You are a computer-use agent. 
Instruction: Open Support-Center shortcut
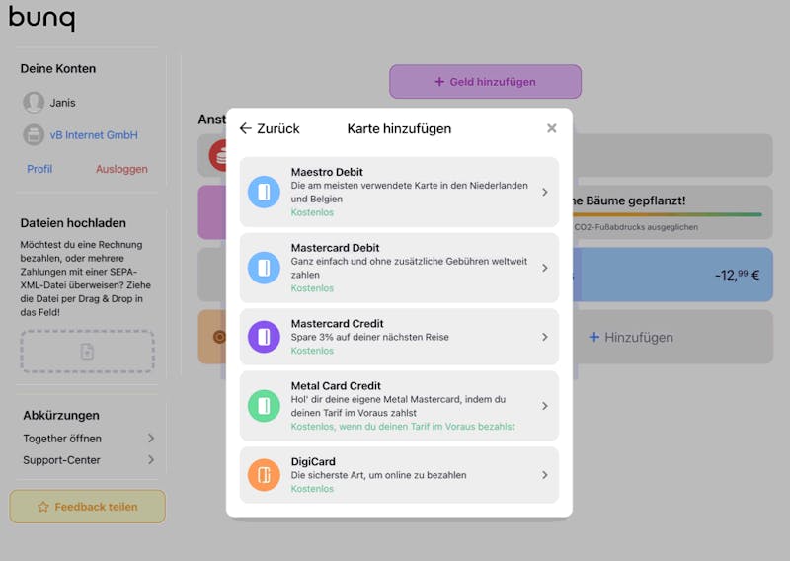(61, 459)
